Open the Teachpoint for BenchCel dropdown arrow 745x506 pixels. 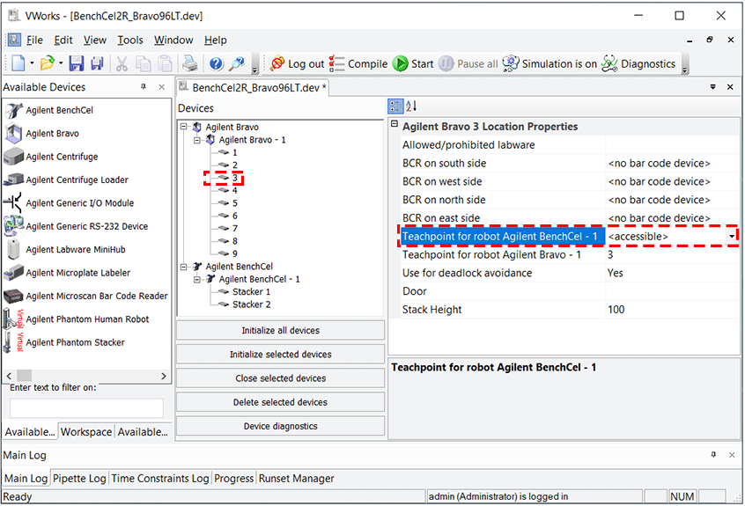pos(732,237)
